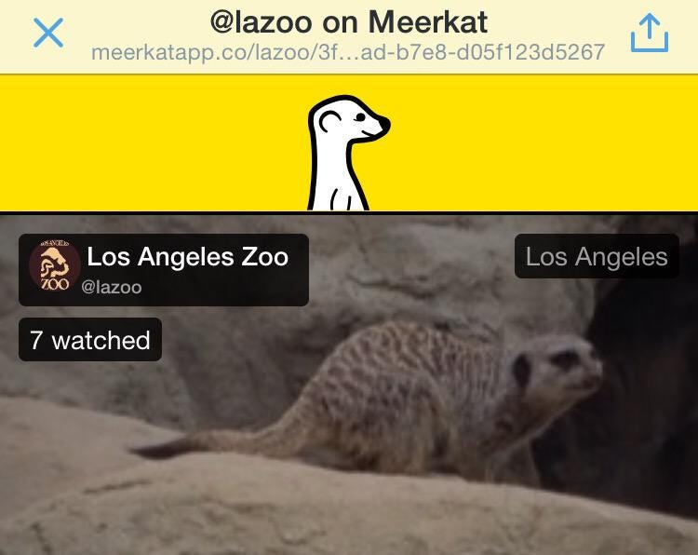Screen dimensions: 698x555
Task: Click the yellow banner left of the mascot
Action: (x=152, y=143)
